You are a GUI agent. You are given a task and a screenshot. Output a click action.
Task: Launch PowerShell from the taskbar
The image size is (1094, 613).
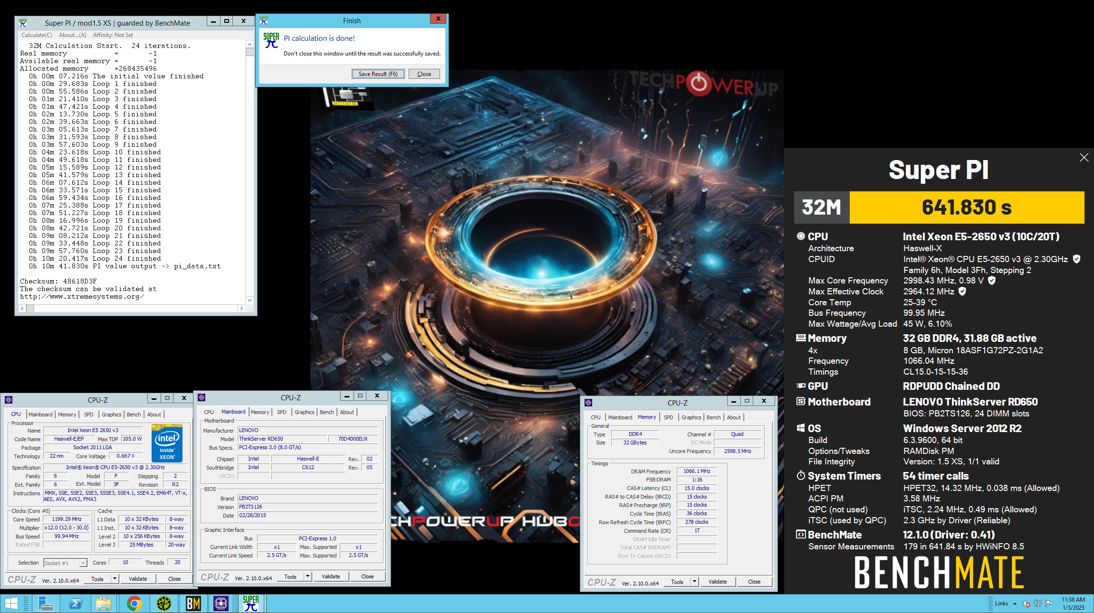pyautogui.click(x=75, y=604)
